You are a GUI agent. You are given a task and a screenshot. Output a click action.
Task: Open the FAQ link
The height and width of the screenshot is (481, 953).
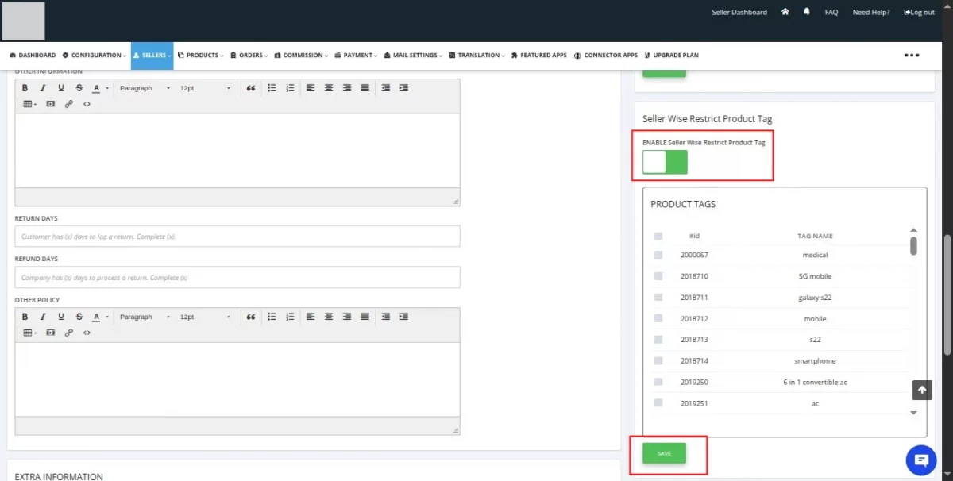831,13
